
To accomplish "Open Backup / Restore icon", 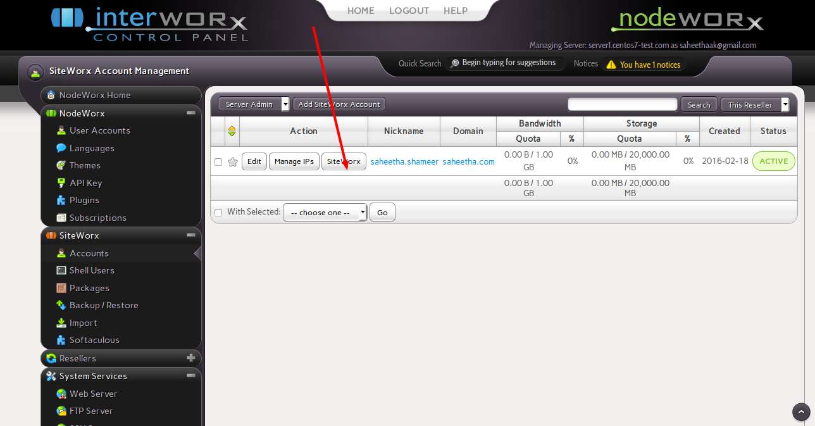I will pos(61,305).
